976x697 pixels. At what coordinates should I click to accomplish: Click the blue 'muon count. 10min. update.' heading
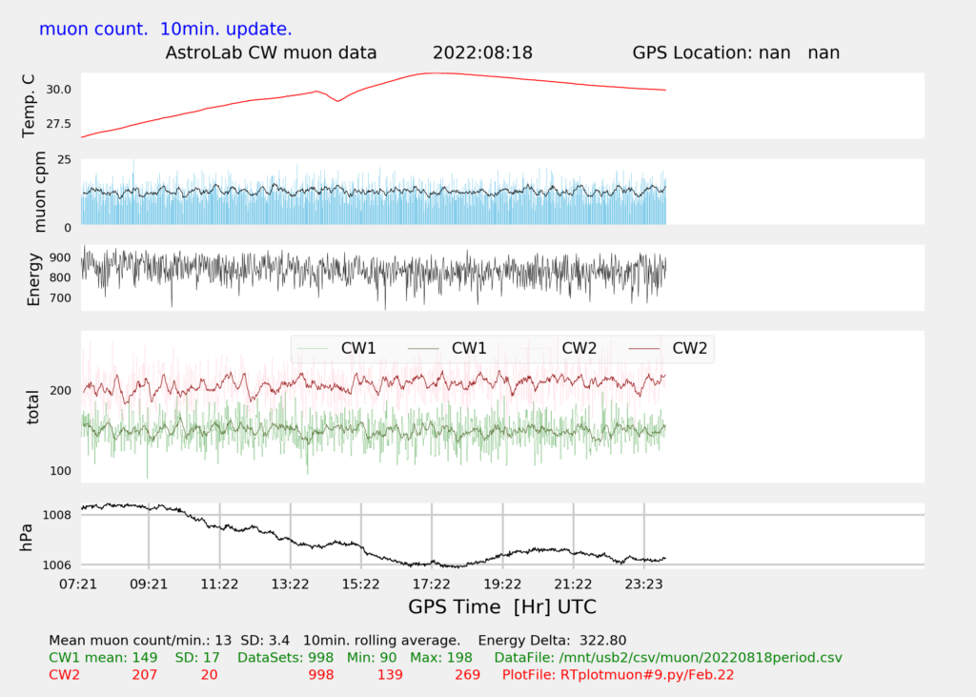tap(166, 30)
